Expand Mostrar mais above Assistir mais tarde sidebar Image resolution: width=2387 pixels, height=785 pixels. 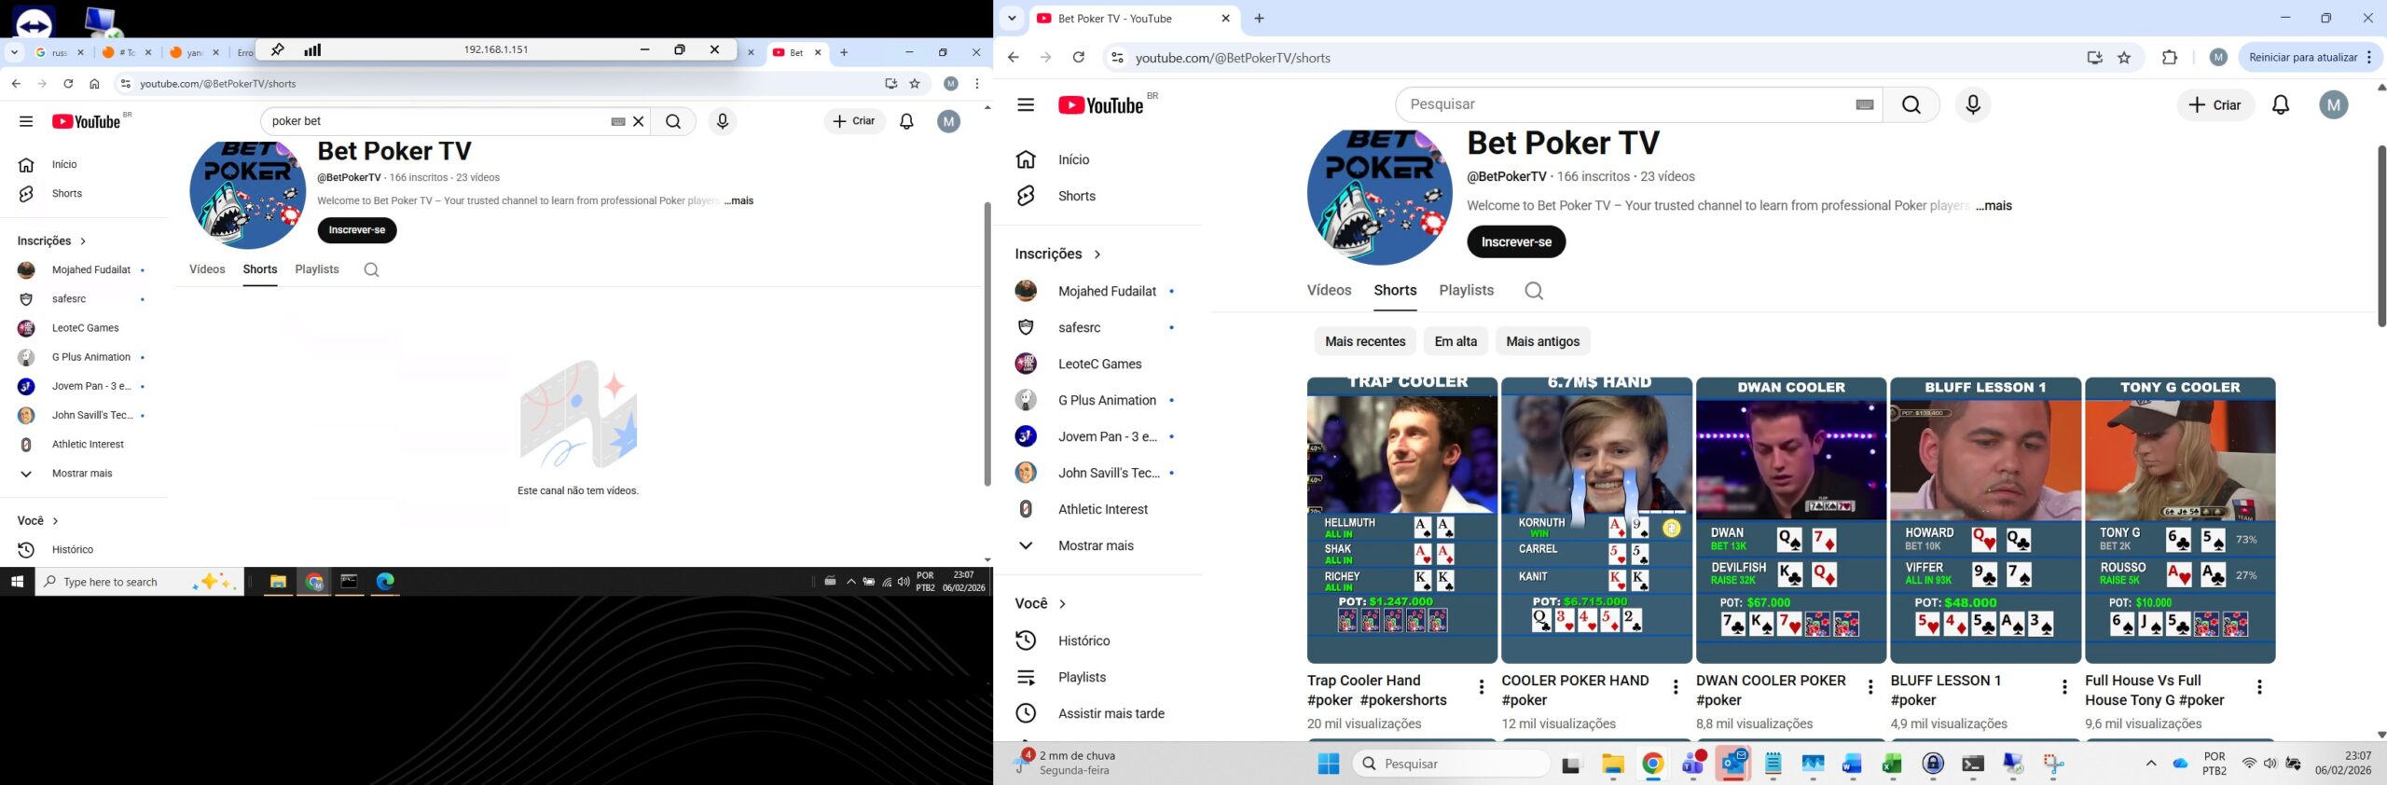pyautogui.click(x=1095, y=545)
